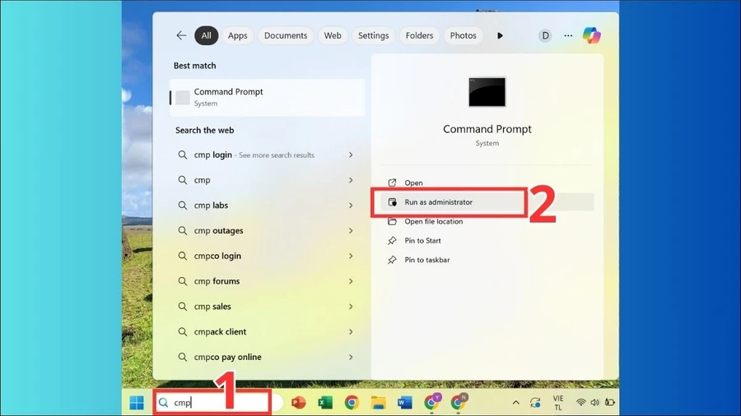This screenshot has height=416, width=741.
Task: Show more filter tabs with play arrow
Action: click(500, 35)
